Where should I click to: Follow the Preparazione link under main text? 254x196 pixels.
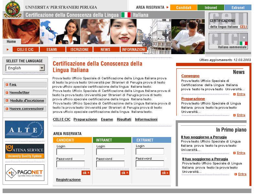click(x=85, y=119)
